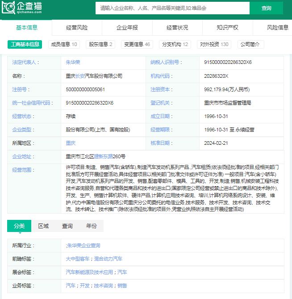
Task: Select the 工商基本信息 sub-tab
Action: coord(25,44)
